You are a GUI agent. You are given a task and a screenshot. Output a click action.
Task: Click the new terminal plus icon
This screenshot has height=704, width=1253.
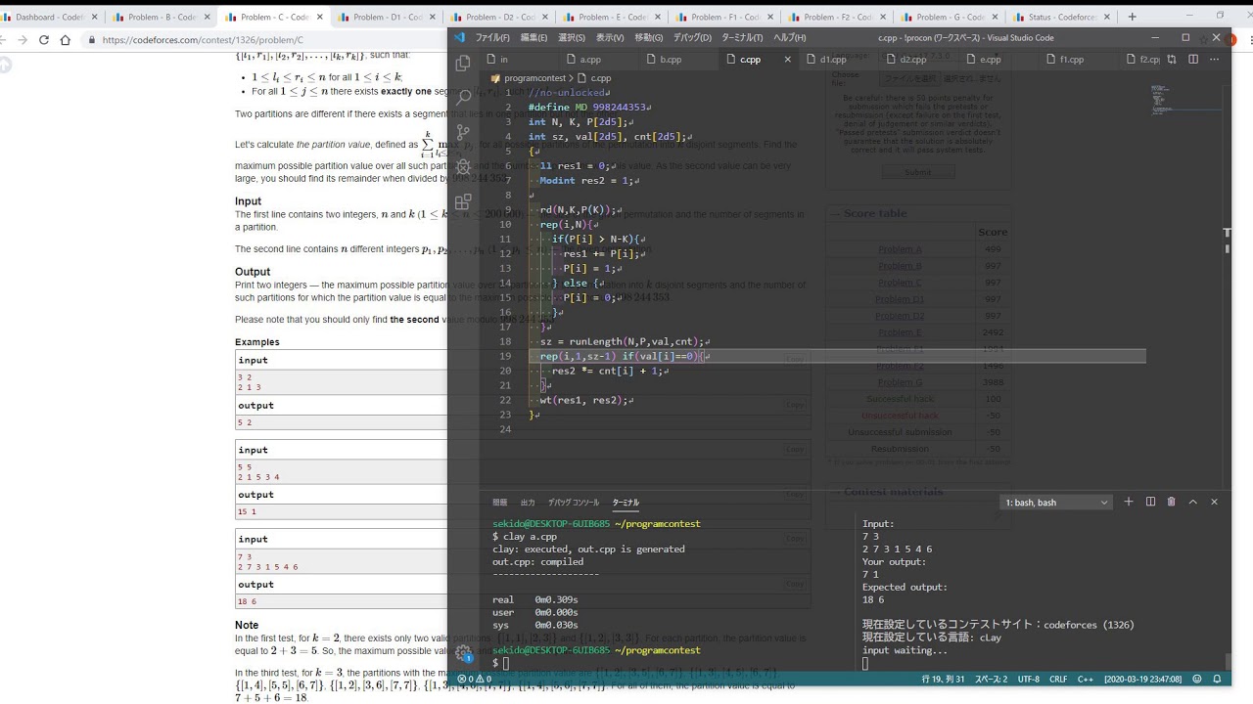1128,502
